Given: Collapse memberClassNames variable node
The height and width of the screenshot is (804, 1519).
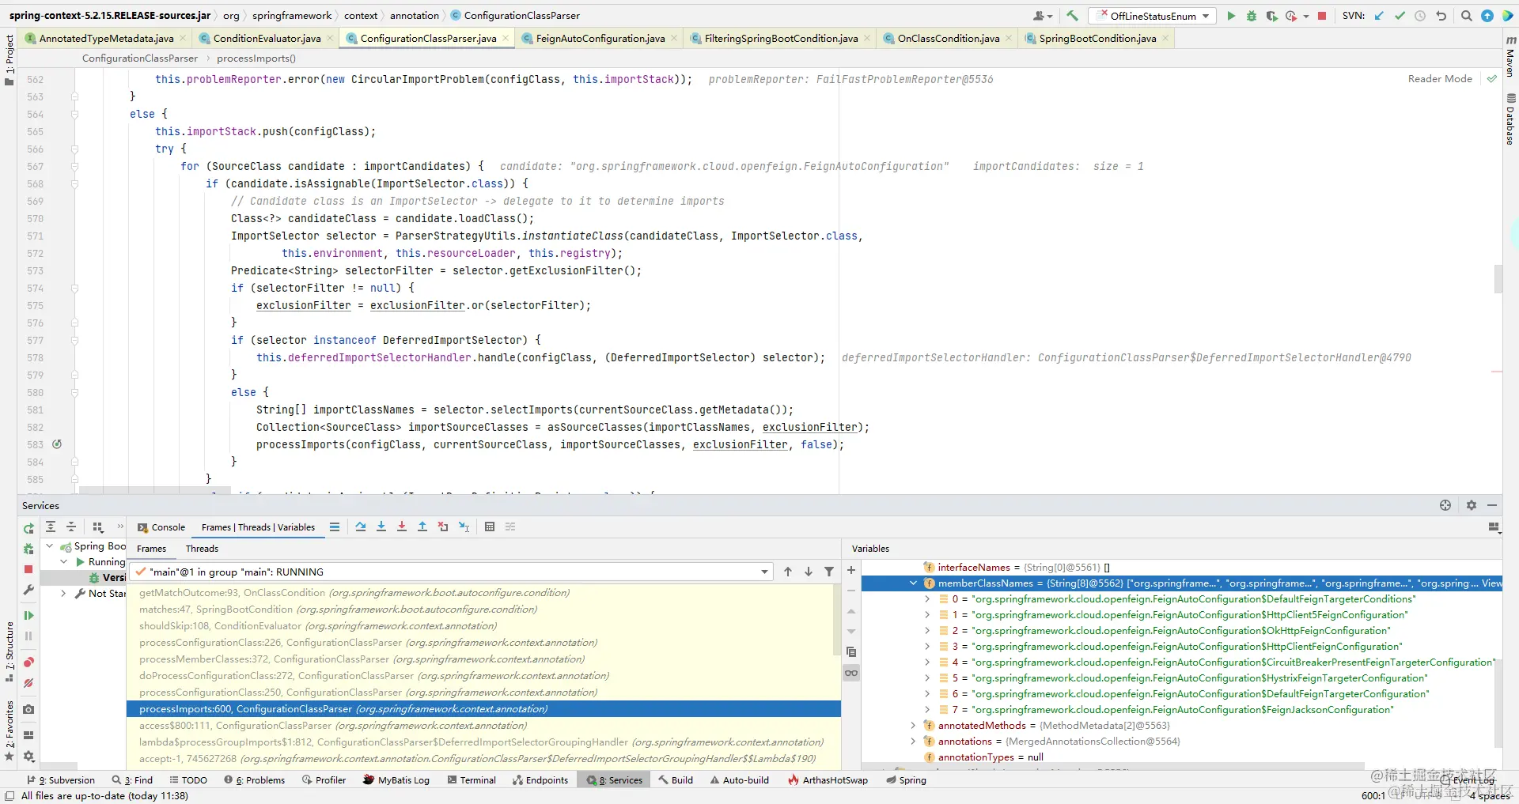Looking at the screenshot, I should tap(913, 583).
